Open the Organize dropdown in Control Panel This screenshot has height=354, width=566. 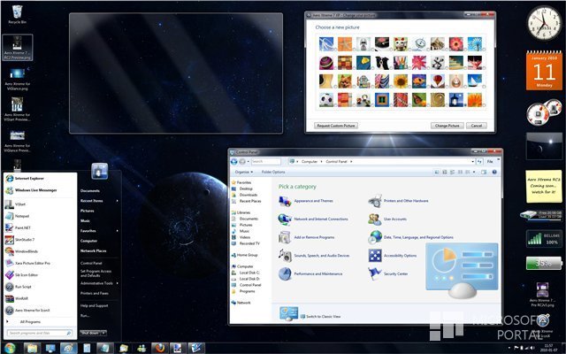pyautogui.click(x=244, y=172)
